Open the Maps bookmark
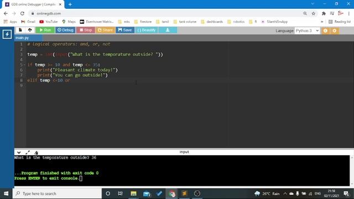This screenshot has height=199, width=354. tap(69, 22)
